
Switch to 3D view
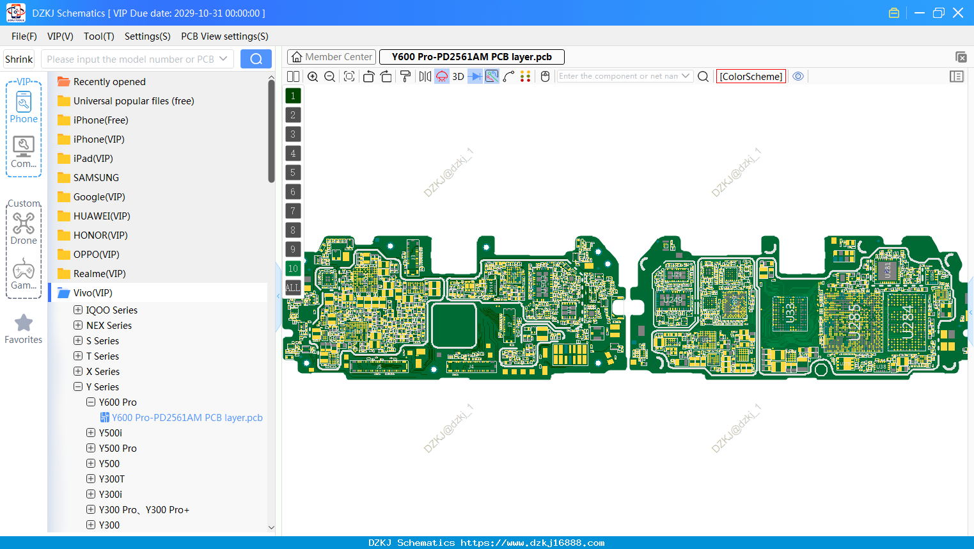[x=458, y=76]
